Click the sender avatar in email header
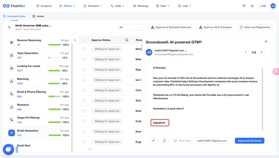The width and height of the screenshot is (279, 158). click(x=149, y=52)
